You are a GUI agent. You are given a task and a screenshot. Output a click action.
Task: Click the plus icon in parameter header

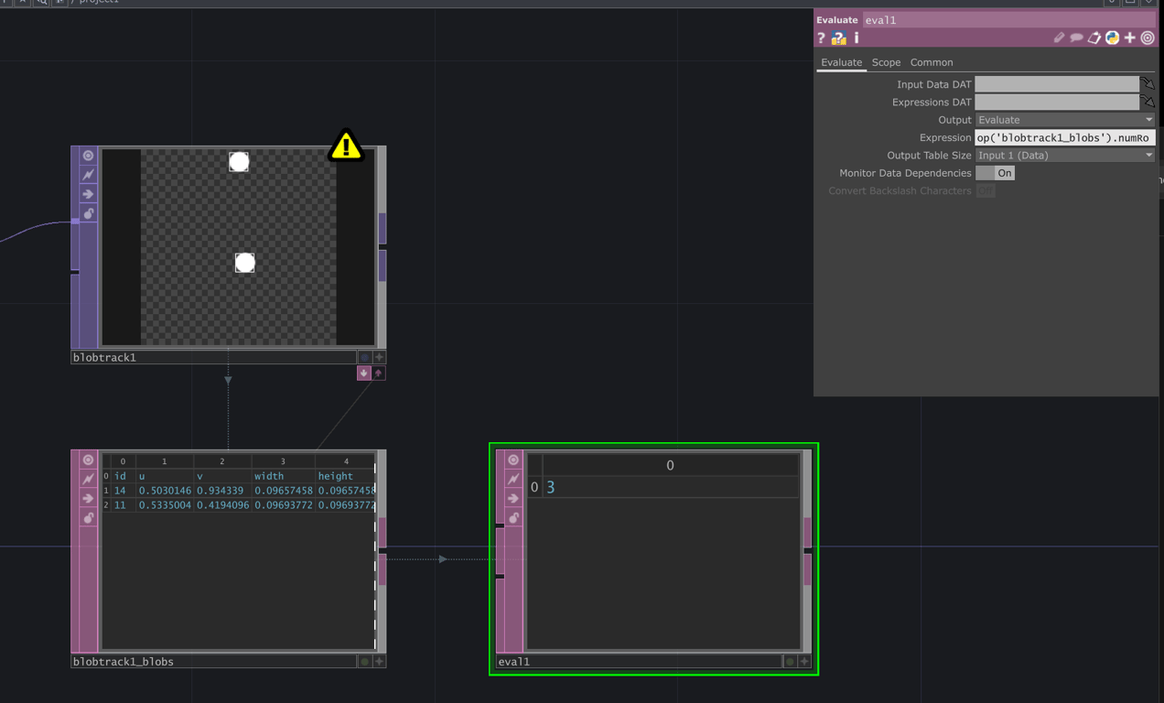[x=1130, y=38]
